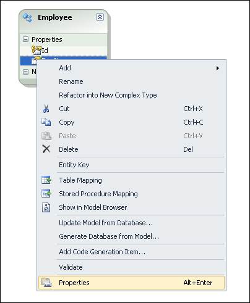Click the Stored Procedure Mapping icon

(46, 194)
